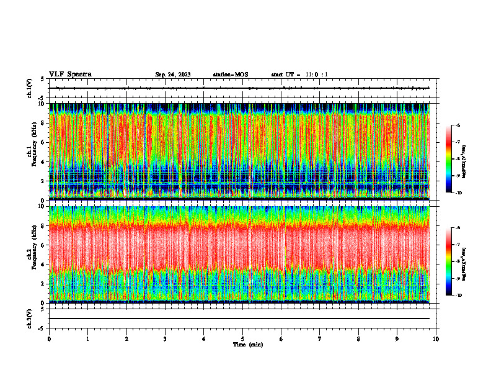This screenshot has width=491, height=380.
Task: Click the "-8" tick on ch.1 color bar
Action: [x=458, y=159]
